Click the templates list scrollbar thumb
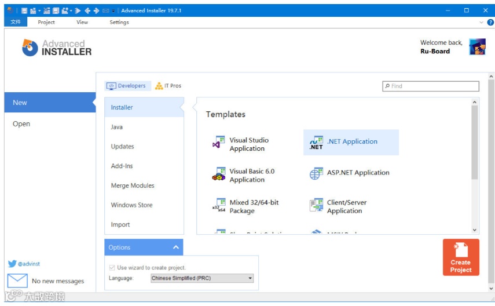495x306 pixels. pyautogui.click(x=475, y=142)
